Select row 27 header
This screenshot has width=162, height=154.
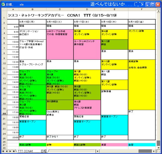click(x=4, y=145)
